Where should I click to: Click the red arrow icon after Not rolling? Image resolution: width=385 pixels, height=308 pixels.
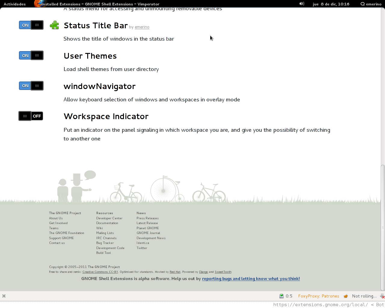click(x=382, y=296)
